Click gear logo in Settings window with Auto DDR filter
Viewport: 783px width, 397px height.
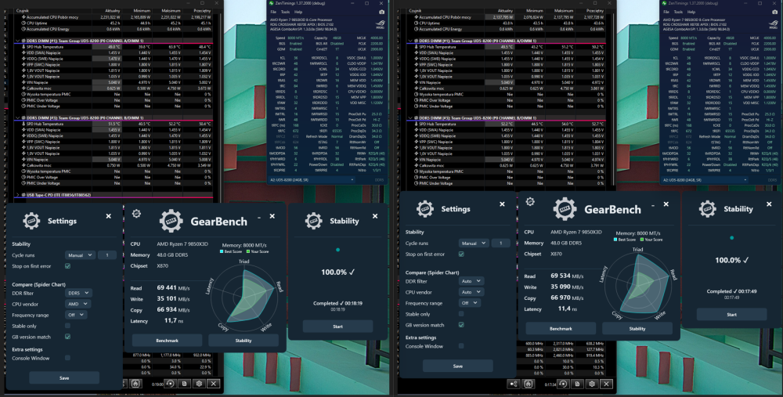(425, 209)
